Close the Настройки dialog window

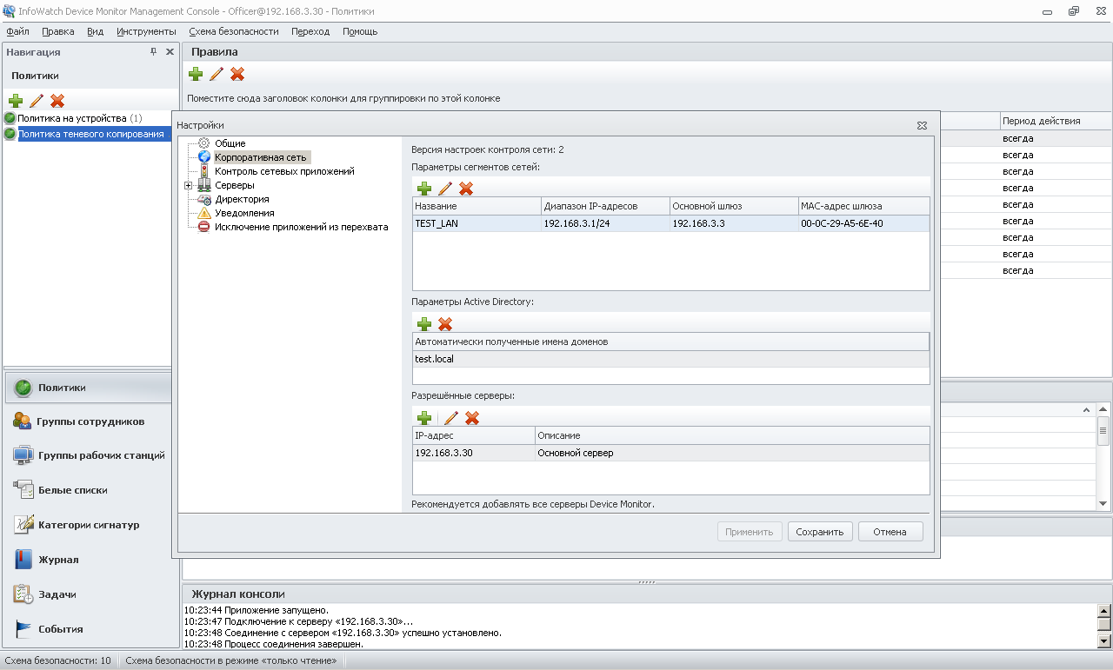point(922,125)
